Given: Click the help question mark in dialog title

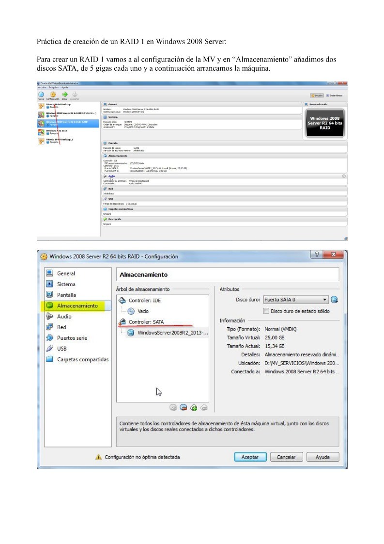Looking at the screenshot, I should 316,255.
